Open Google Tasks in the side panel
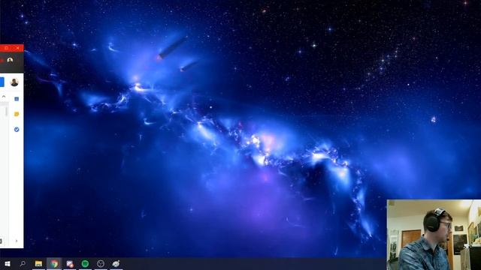The image size is (481, 270). (17, 130)
